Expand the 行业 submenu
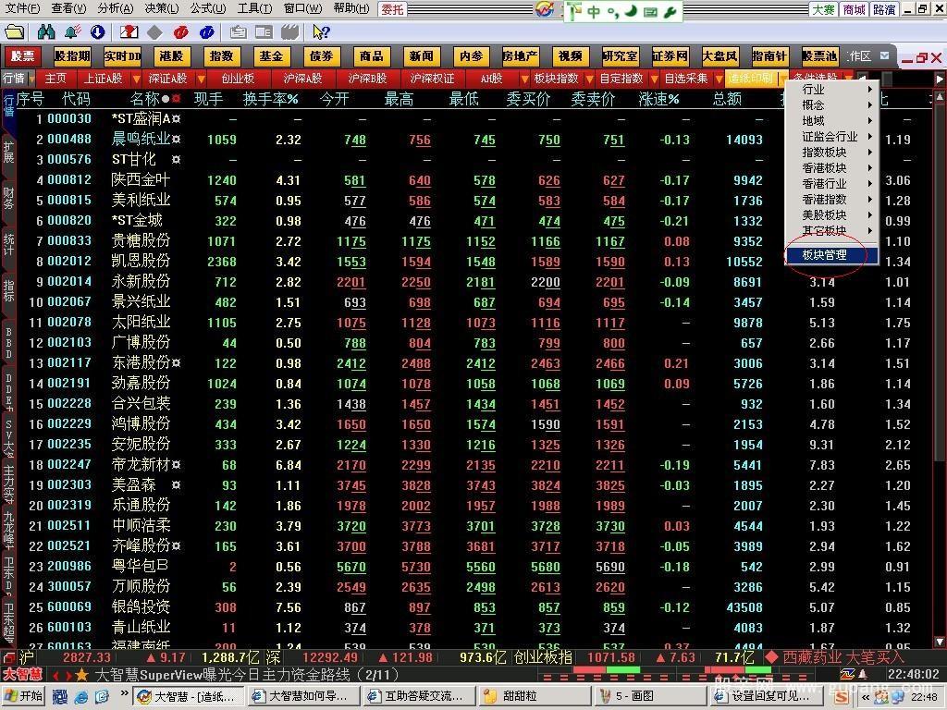 (831, 90)
